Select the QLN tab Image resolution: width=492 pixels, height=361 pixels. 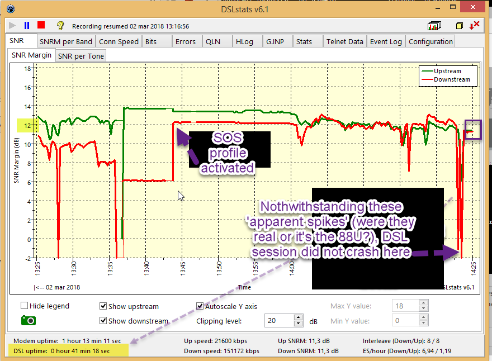(217, 42)
